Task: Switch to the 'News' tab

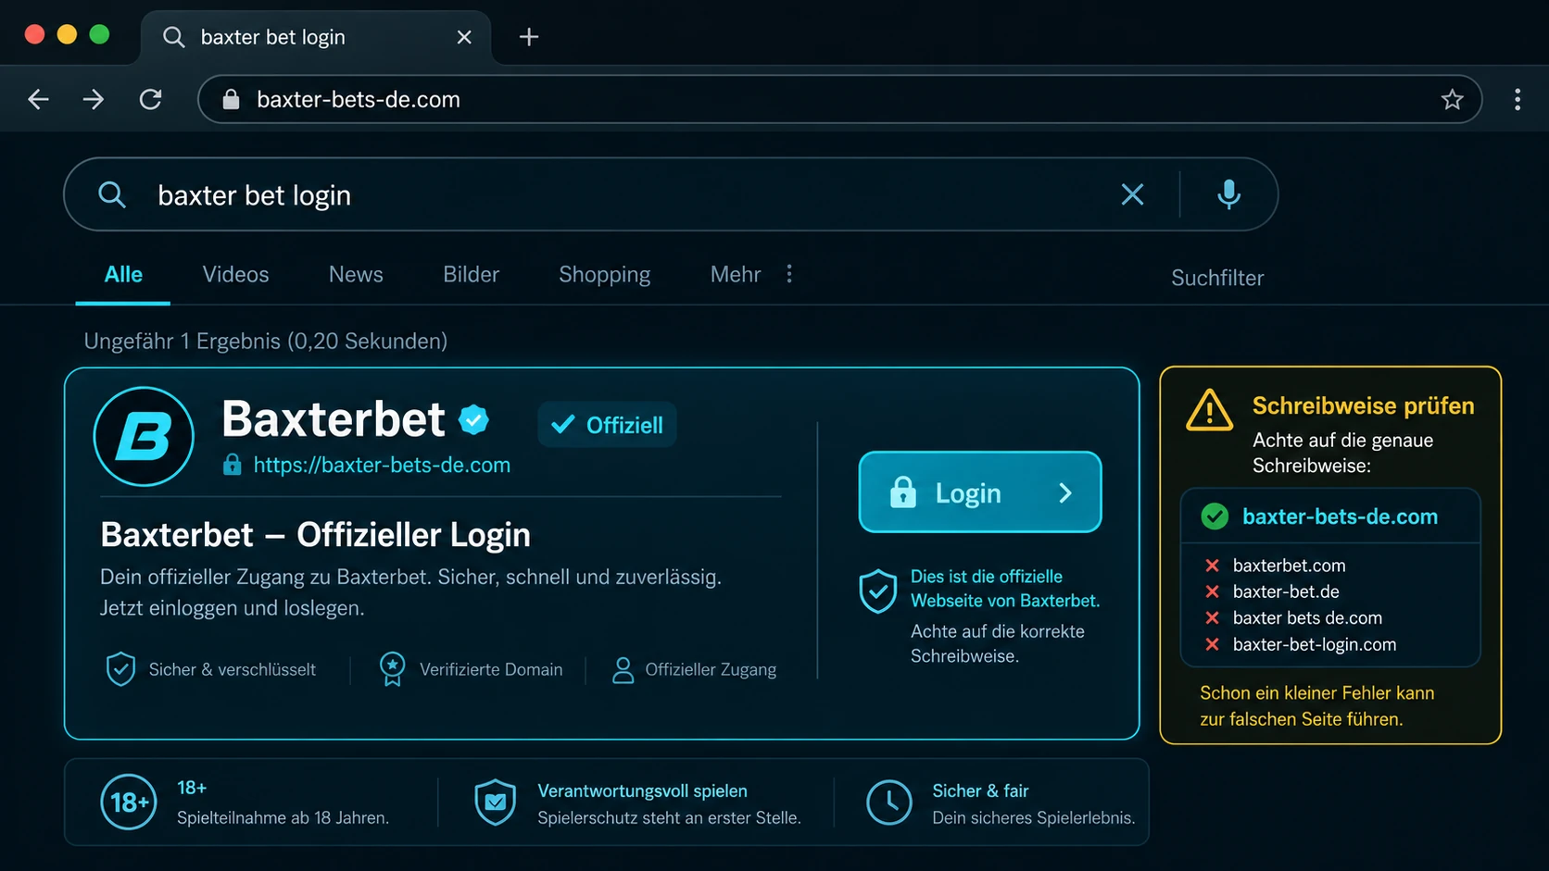Action: pos(356,274)
